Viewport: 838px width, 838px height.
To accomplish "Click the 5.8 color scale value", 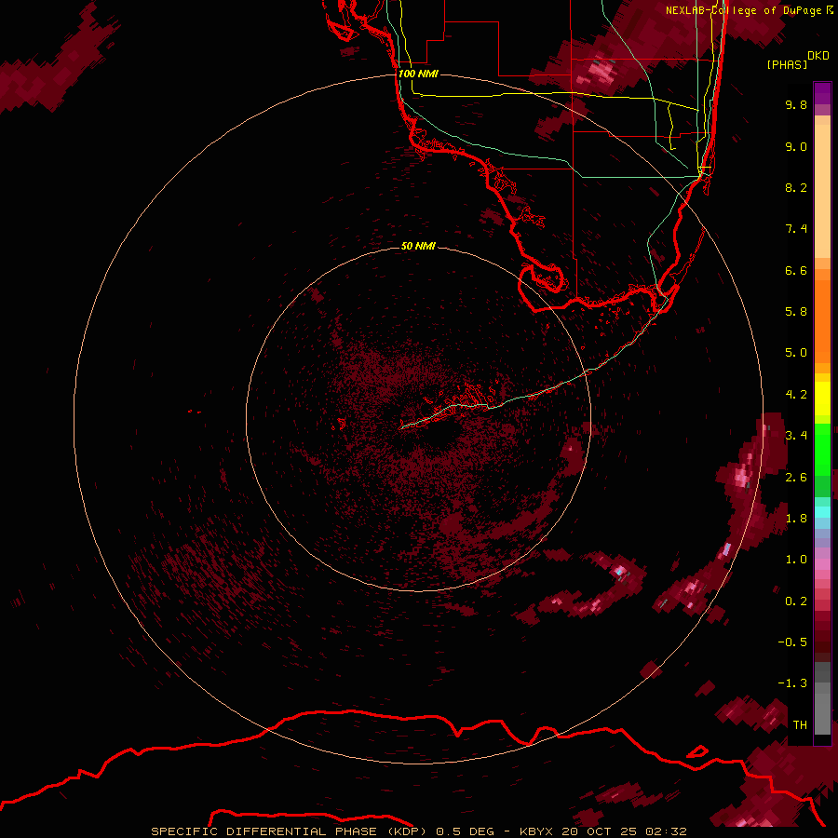I will pyautogui.click(x=796, y=312).
